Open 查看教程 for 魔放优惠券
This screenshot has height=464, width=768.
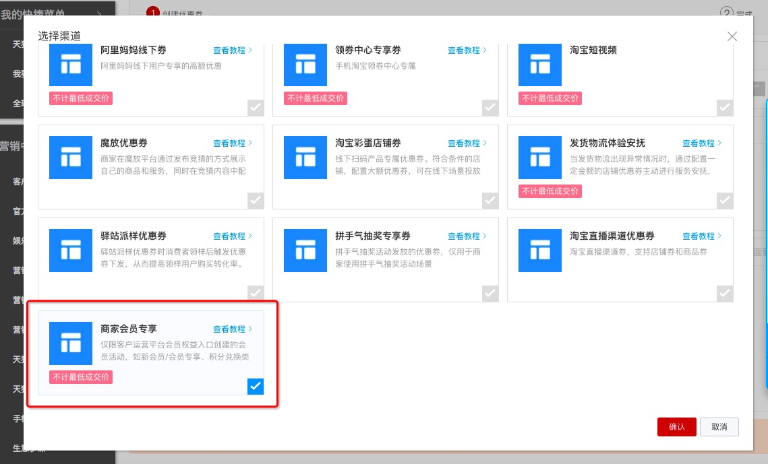coord(233,143)
